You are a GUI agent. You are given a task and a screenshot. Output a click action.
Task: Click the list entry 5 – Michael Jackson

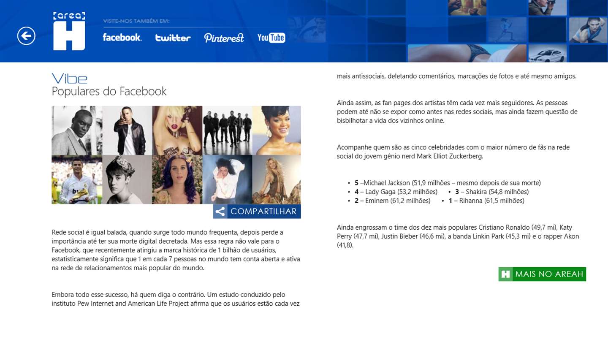448,183
